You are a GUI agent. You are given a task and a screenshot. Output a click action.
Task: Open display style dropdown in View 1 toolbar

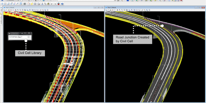point(13,10)
